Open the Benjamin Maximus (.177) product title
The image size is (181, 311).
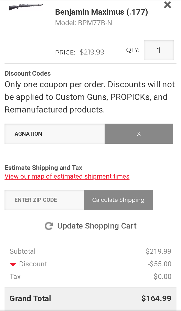point(101,12)
